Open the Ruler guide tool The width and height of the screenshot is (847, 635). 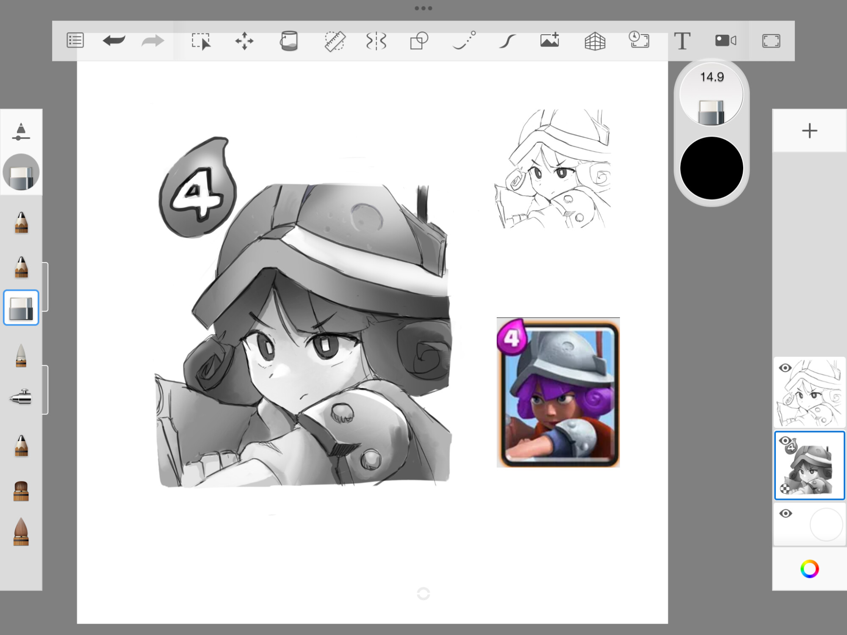[335, 41]
